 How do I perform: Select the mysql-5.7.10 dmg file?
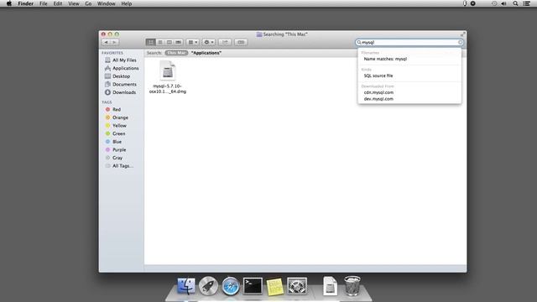(x=168, y=77)
